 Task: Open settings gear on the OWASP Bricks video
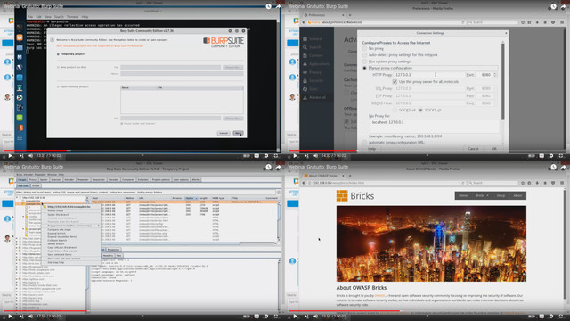pyautogui.click(x=551, y=317)
